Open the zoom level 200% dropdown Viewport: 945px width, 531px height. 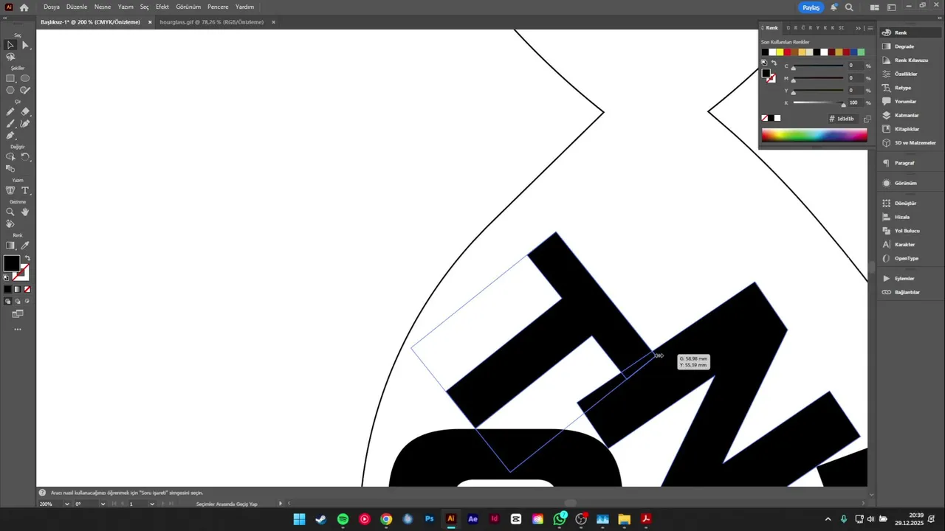tap(67, 504)
